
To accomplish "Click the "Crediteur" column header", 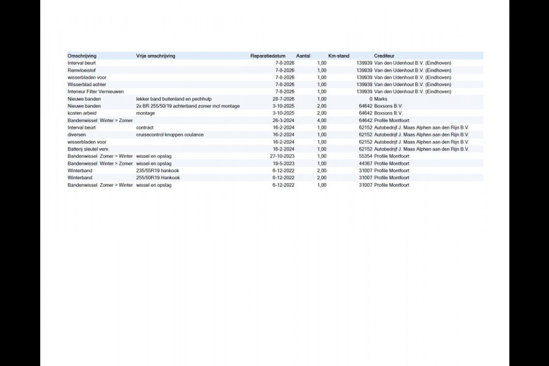I will tap(384, 56).
